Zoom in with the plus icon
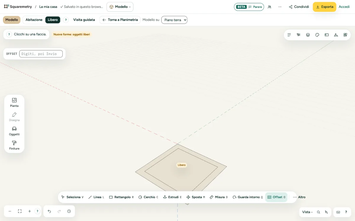 coord(30,211)
